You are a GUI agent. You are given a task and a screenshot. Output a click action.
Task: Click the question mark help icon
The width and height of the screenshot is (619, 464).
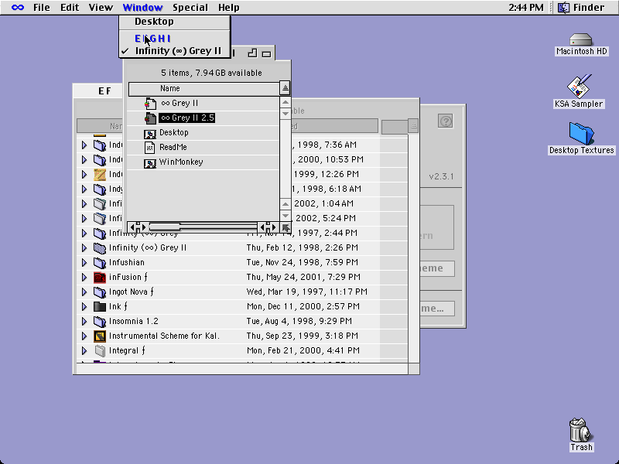point(446,121)
